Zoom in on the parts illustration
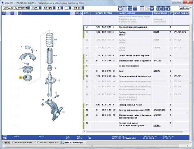The height and width of the screenshot is (149, 194). tap(5, 13)
